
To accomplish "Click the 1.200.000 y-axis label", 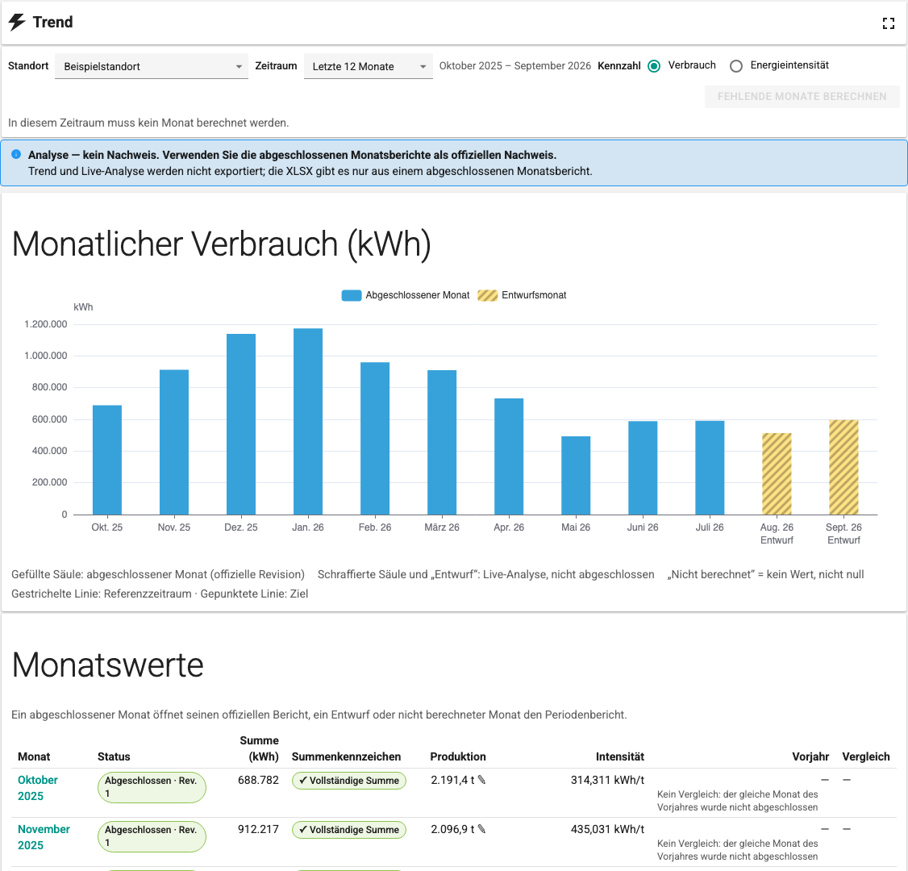I will click(46, 324).
